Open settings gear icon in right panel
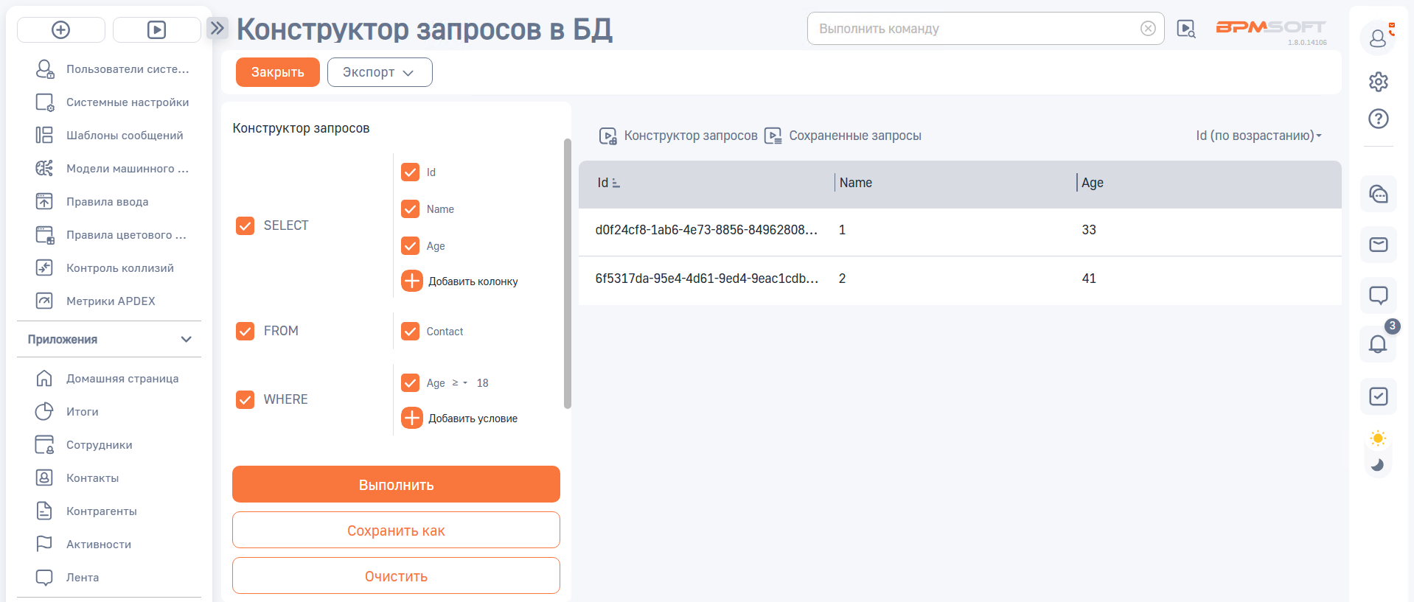1414x602 pixels. pyautogui.click(x=1379, y=82)
